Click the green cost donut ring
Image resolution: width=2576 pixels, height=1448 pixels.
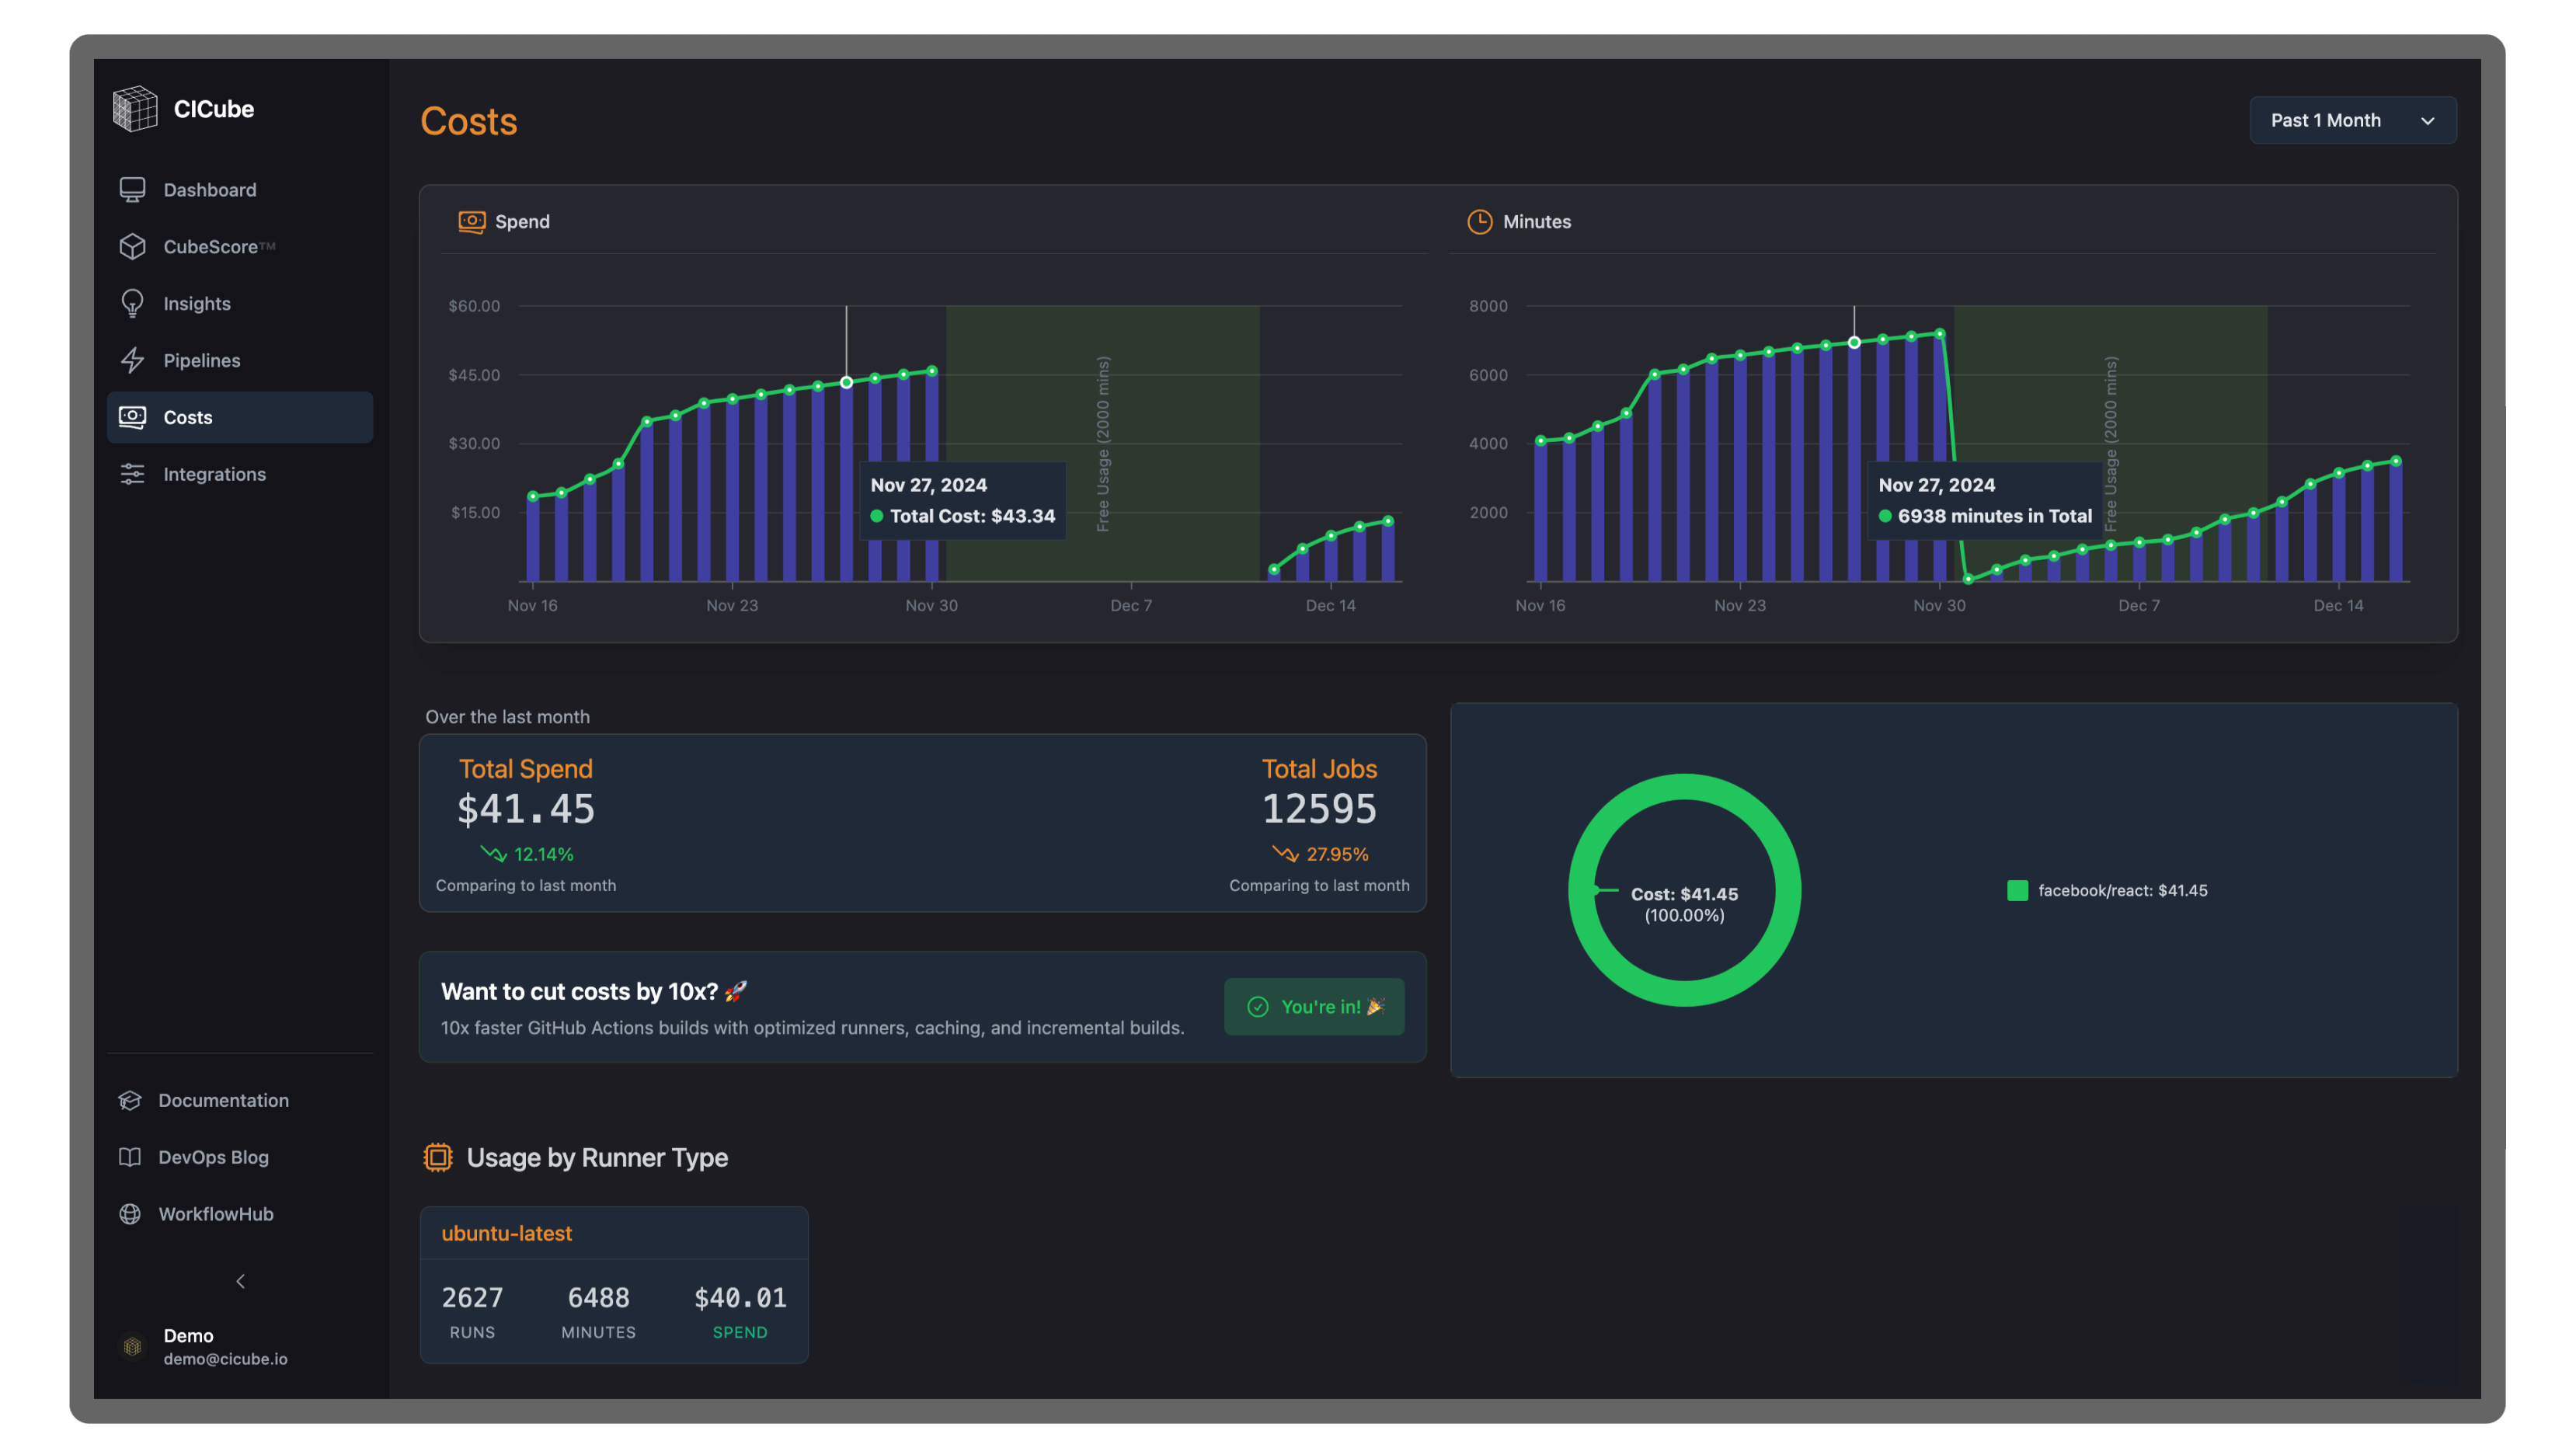tap(1685, 786)
